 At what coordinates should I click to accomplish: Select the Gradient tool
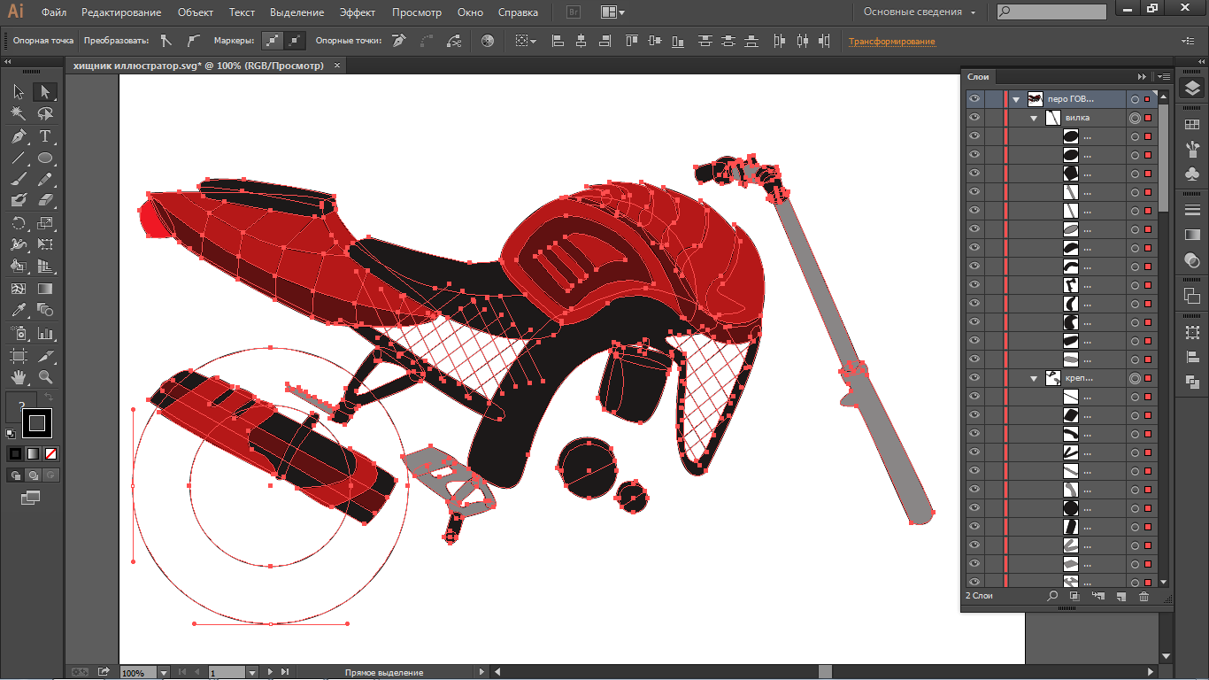[x=45, y=289]
